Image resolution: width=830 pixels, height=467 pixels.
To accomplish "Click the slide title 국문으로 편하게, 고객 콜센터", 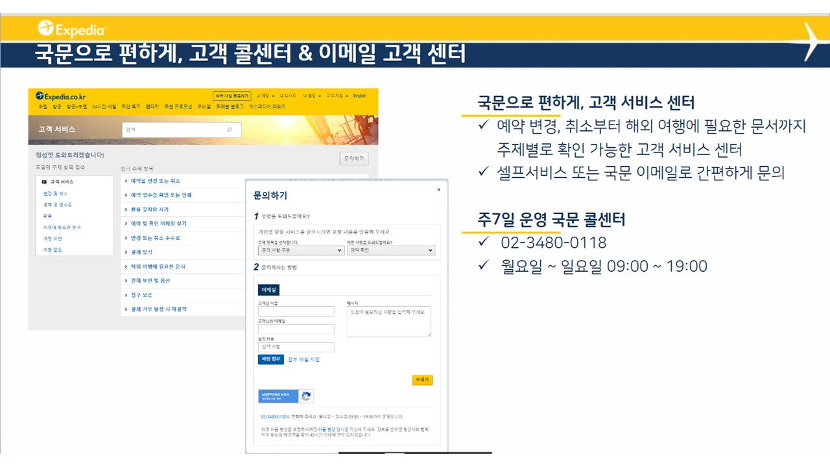I will click(250, 54).
